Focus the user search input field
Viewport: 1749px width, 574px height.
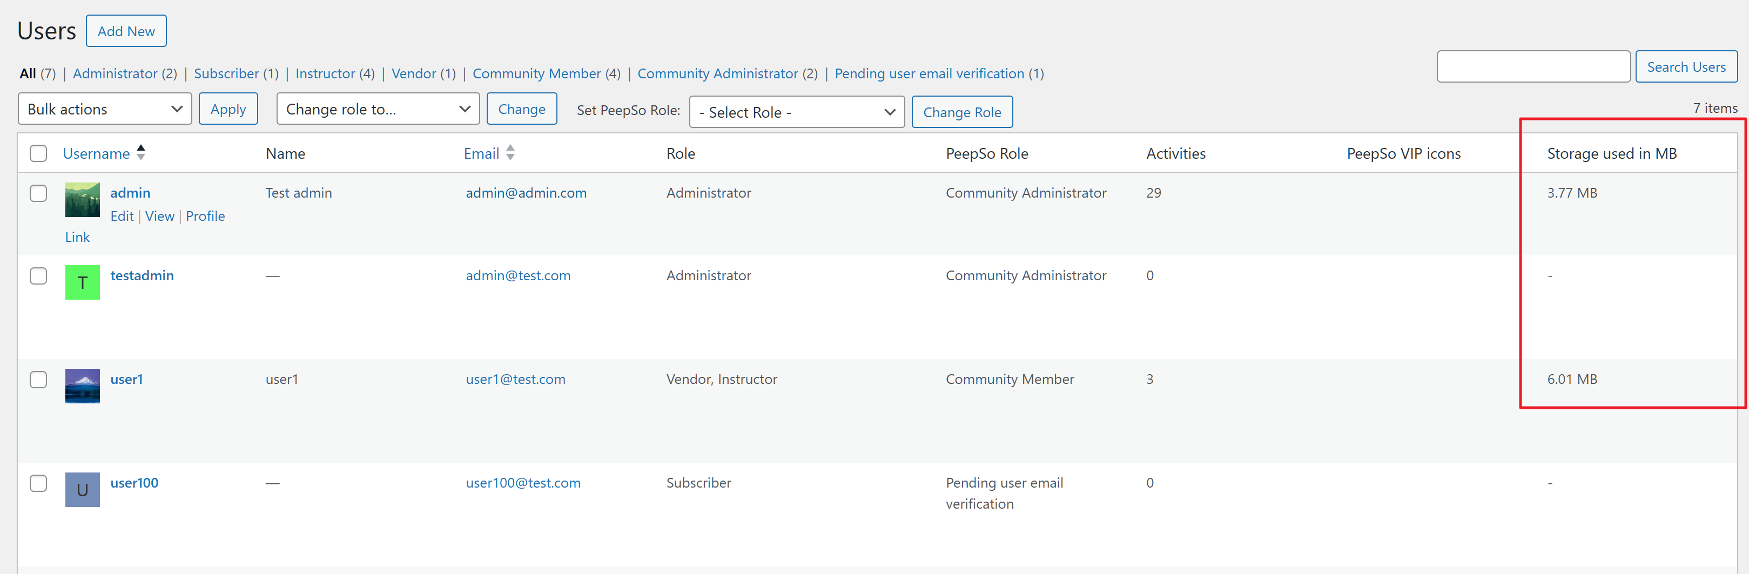[x=1533, y=66]
